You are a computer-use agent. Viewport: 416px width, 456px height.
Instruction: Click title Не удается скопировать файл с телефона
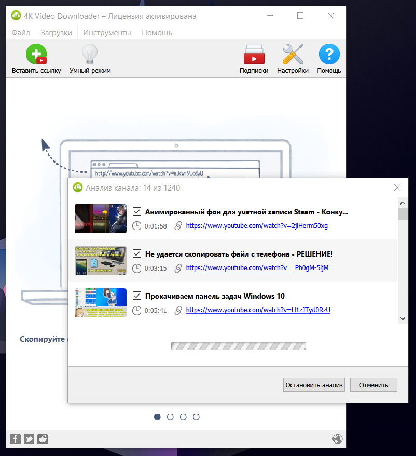click(x=239, y=254)
